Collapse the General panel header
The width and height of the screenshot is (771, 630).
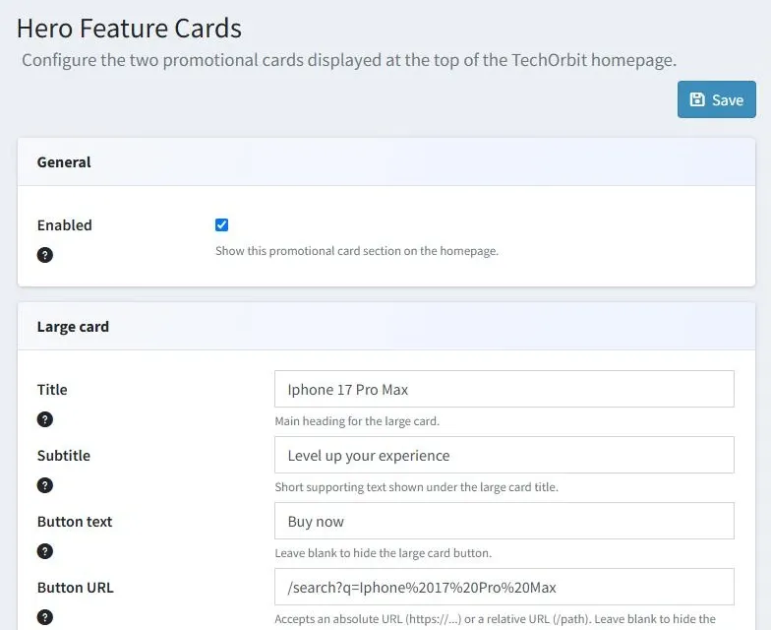coord(386,161)
